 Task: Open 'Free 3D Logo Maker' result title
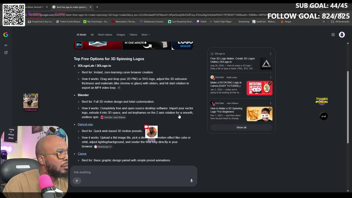233,60
